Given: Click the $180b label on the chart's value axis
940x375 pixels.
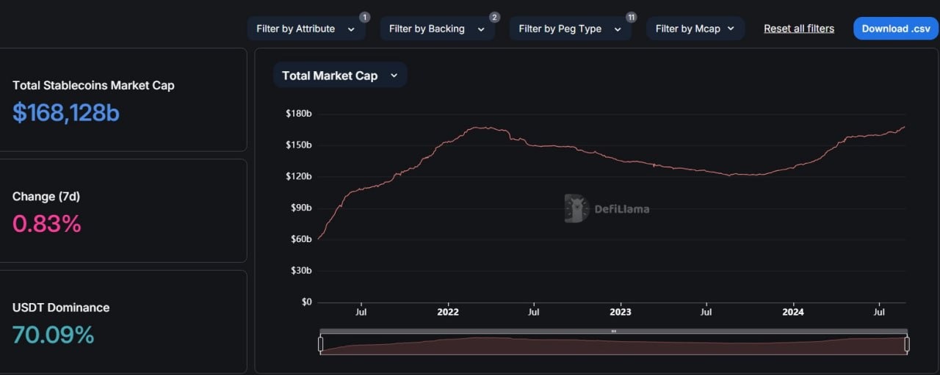Looking at the screenshot, I should pyautogui.click(x=299, y=114).
